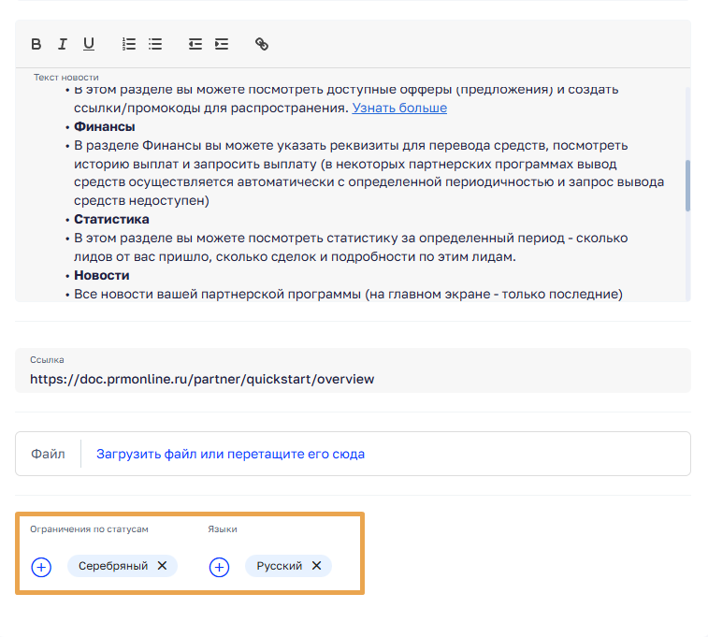Screen dimensions: 708x637
Task: Insert a bulleted list
Action: click(155, 44)
